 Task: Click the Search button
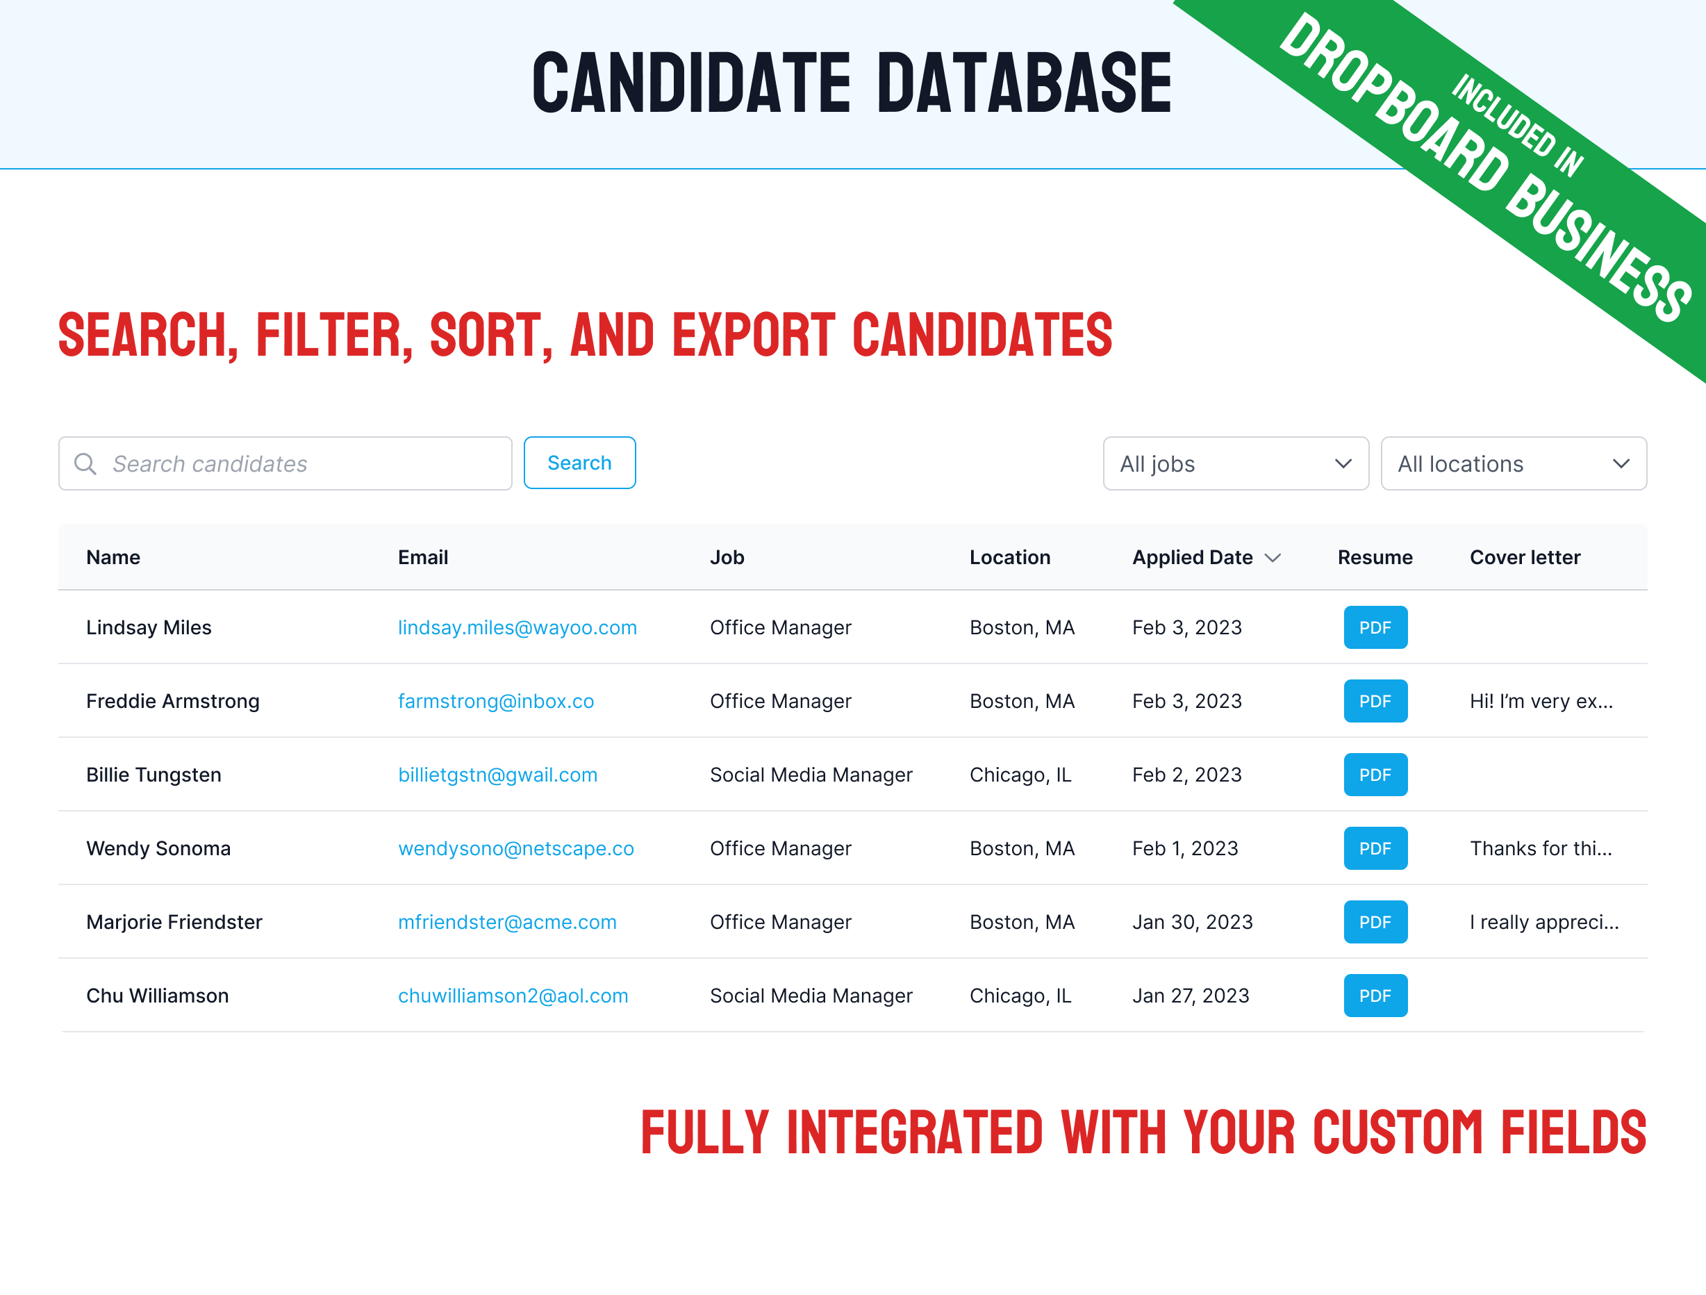coord(579,463)
